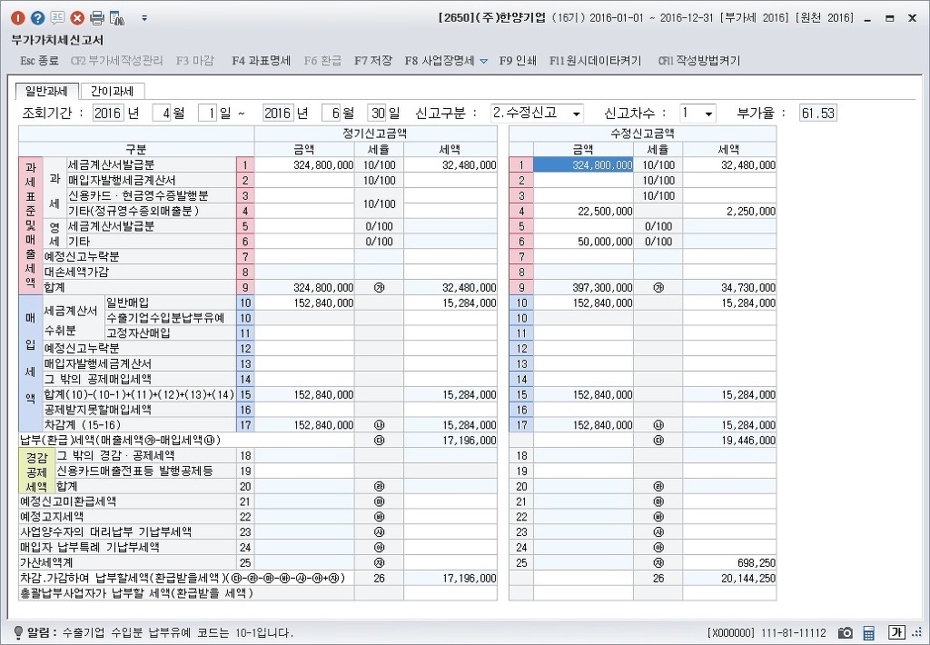Click the end day field showing 30
The image size is (930, 645).
point(377,113)
